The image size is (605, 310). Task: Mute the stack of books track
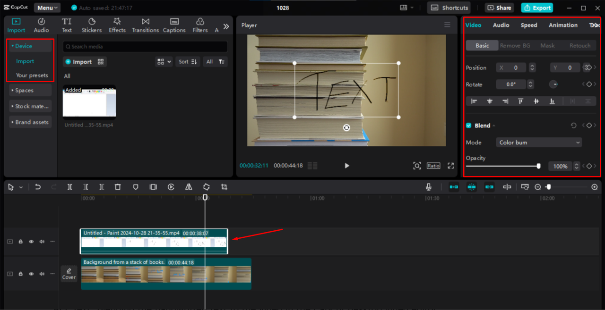click(x=42, y=274)
